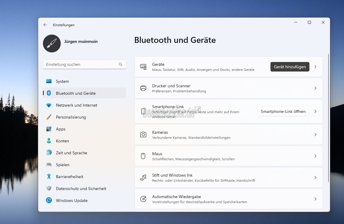The image size is (344, 224).
Task: Click the Barrierefreiheit accessibility figure icon
Action: coord(49,176)
